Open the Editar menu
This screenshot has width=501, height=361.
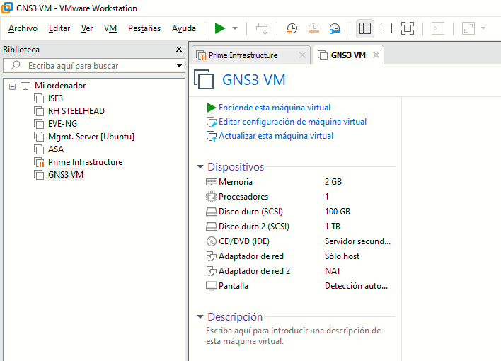point(59,28)
